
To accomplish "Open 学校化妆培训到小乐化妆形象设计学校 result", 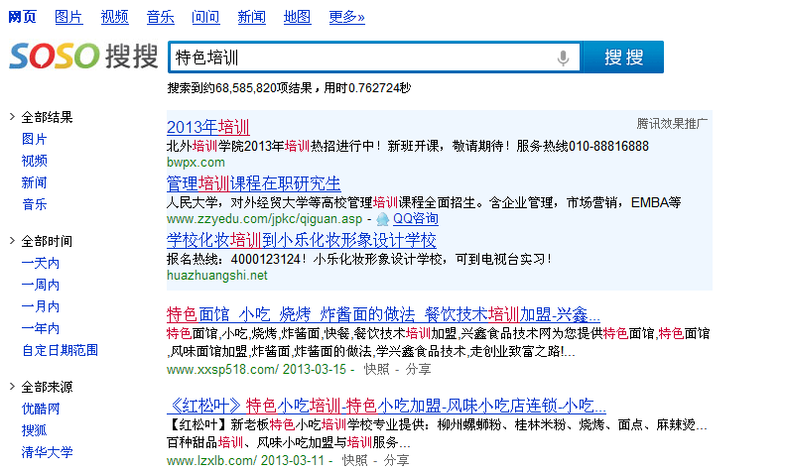I will click(302, 240).
